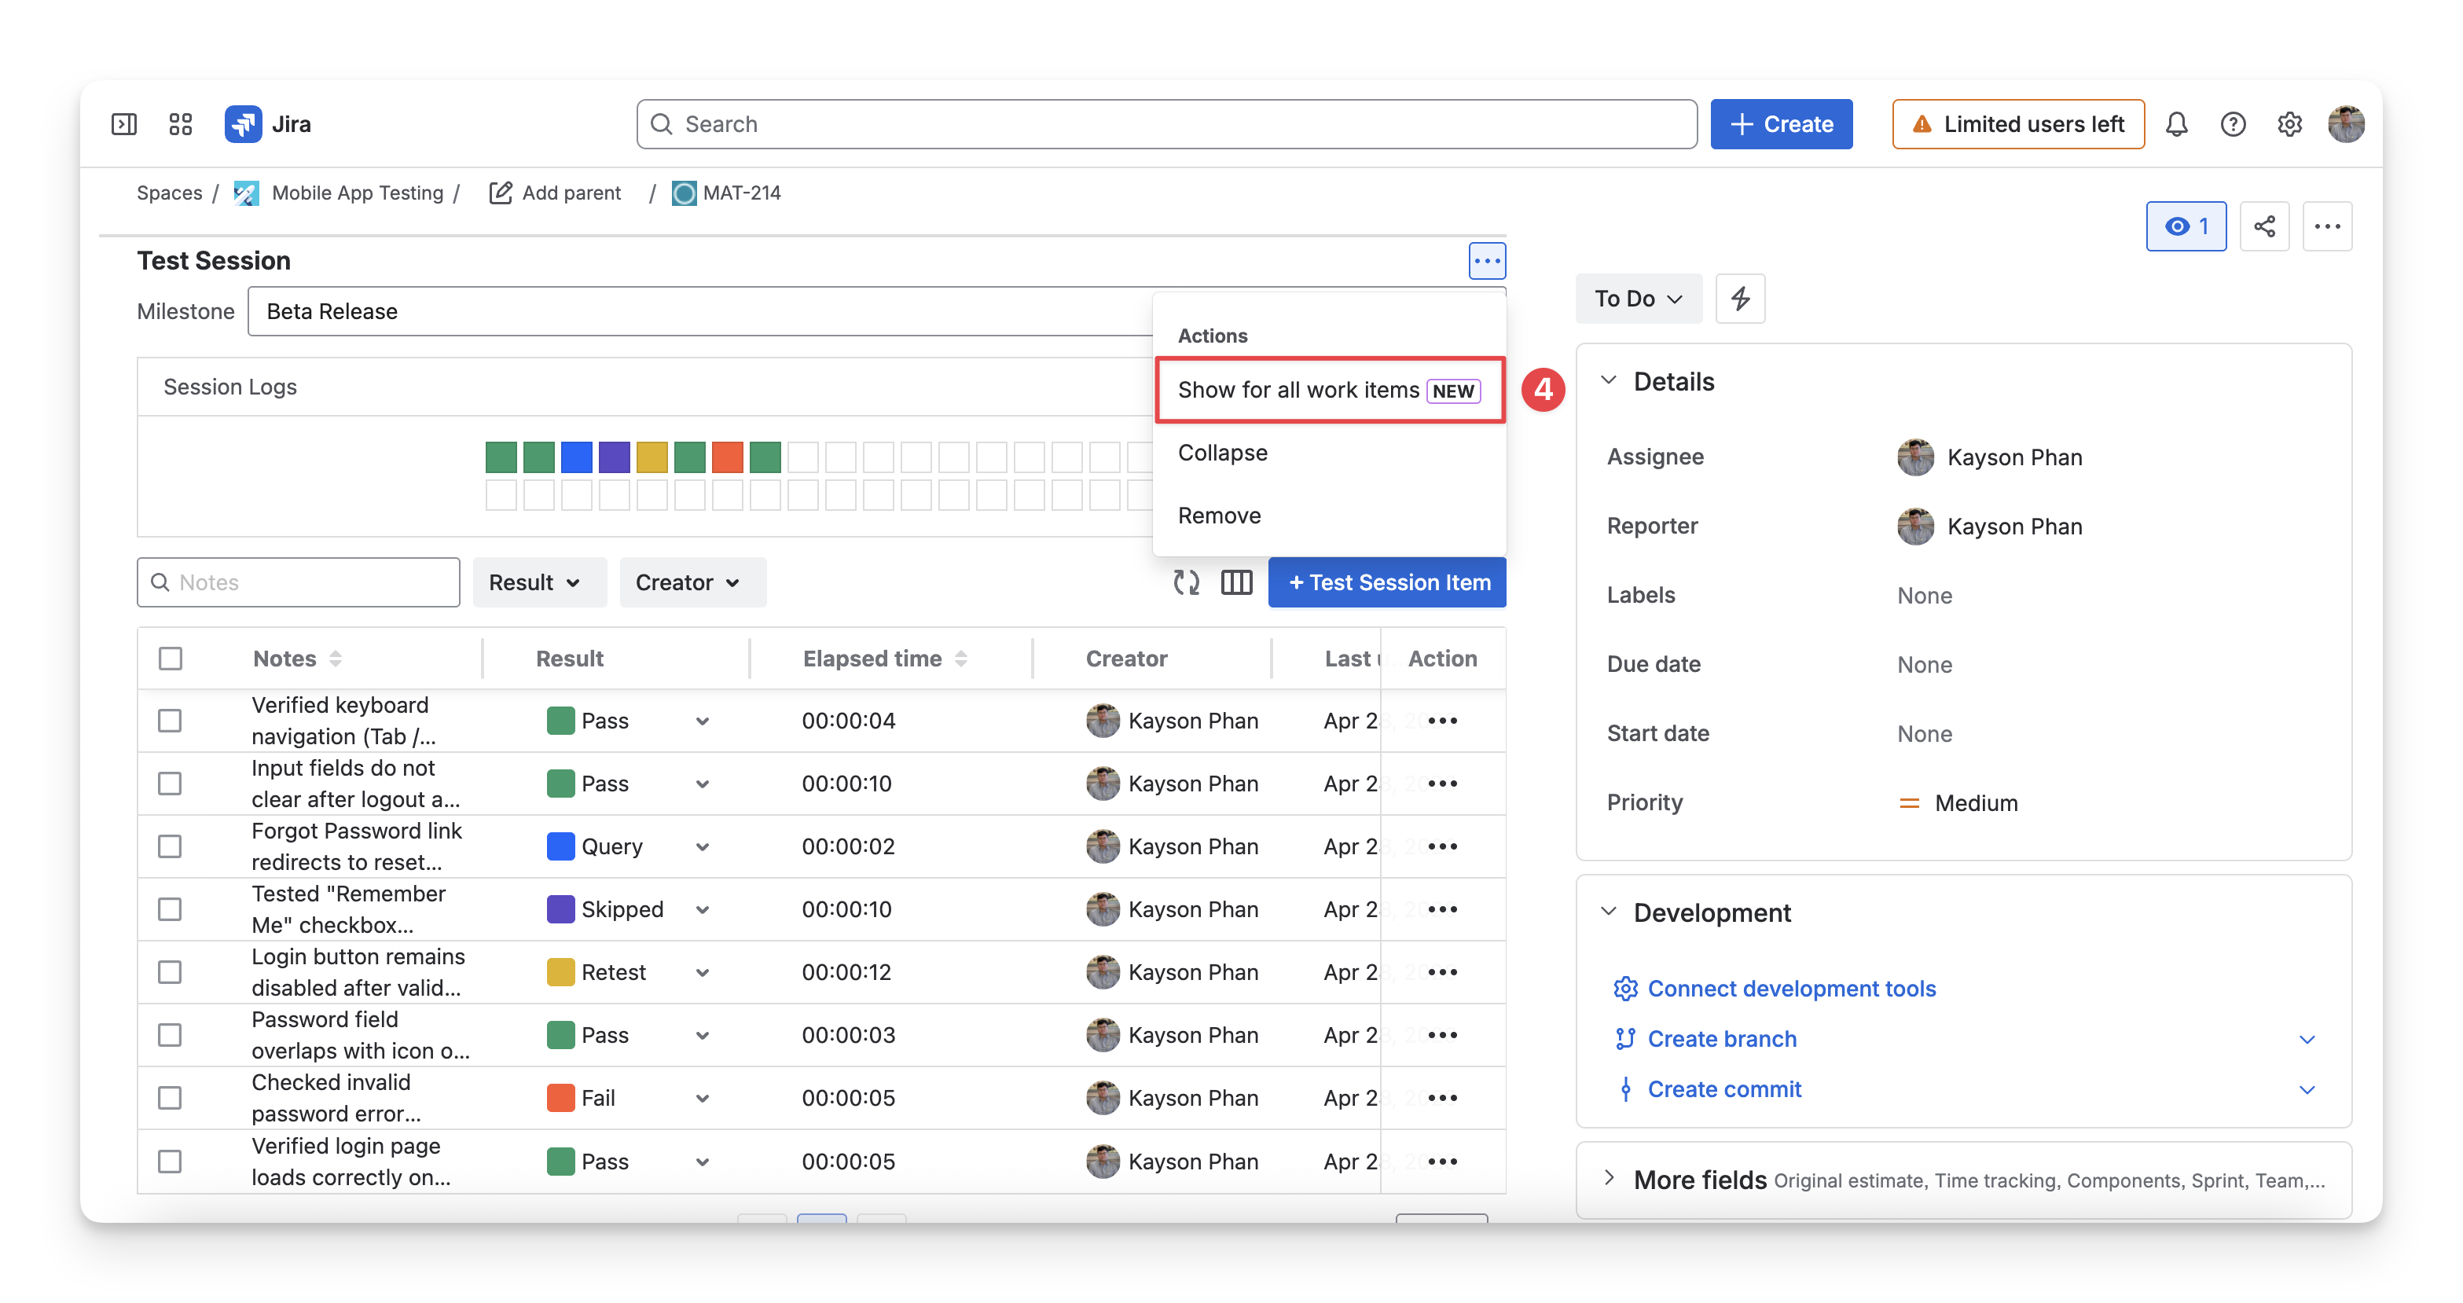Click the automation lightning bolt icon

tap(1740, 299)
